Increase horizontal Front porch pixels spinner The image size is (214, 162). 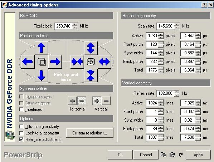pos(161,43)
